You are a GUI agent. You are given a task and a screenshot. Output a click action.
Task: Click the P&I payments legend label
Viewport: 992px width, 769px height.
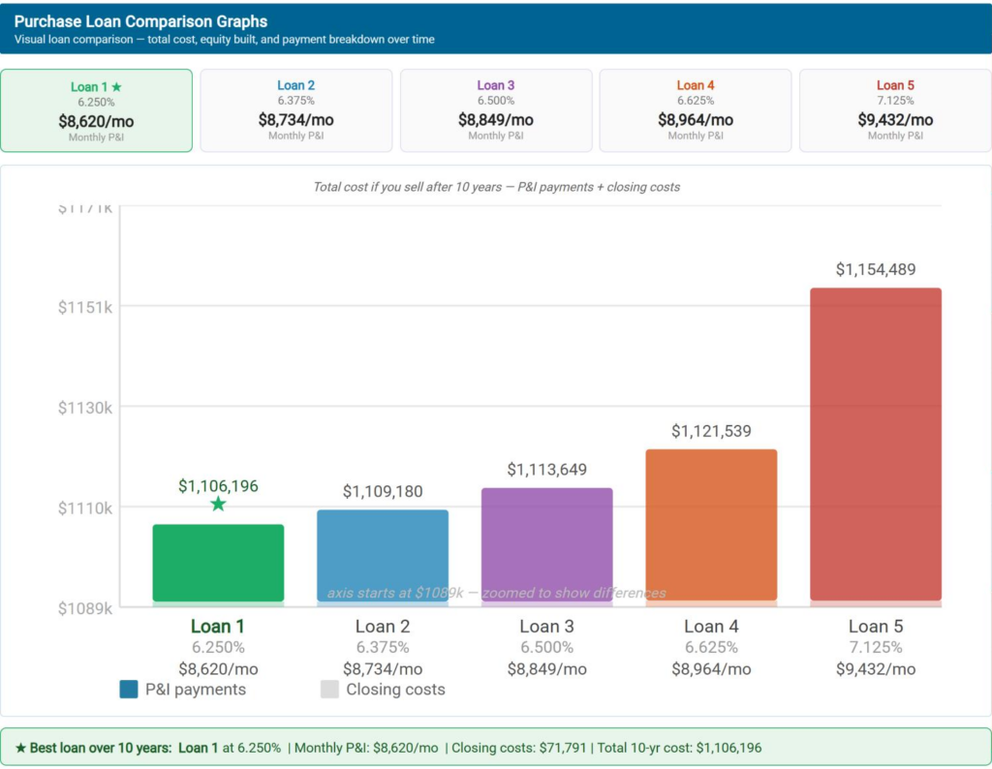(196, 690)
